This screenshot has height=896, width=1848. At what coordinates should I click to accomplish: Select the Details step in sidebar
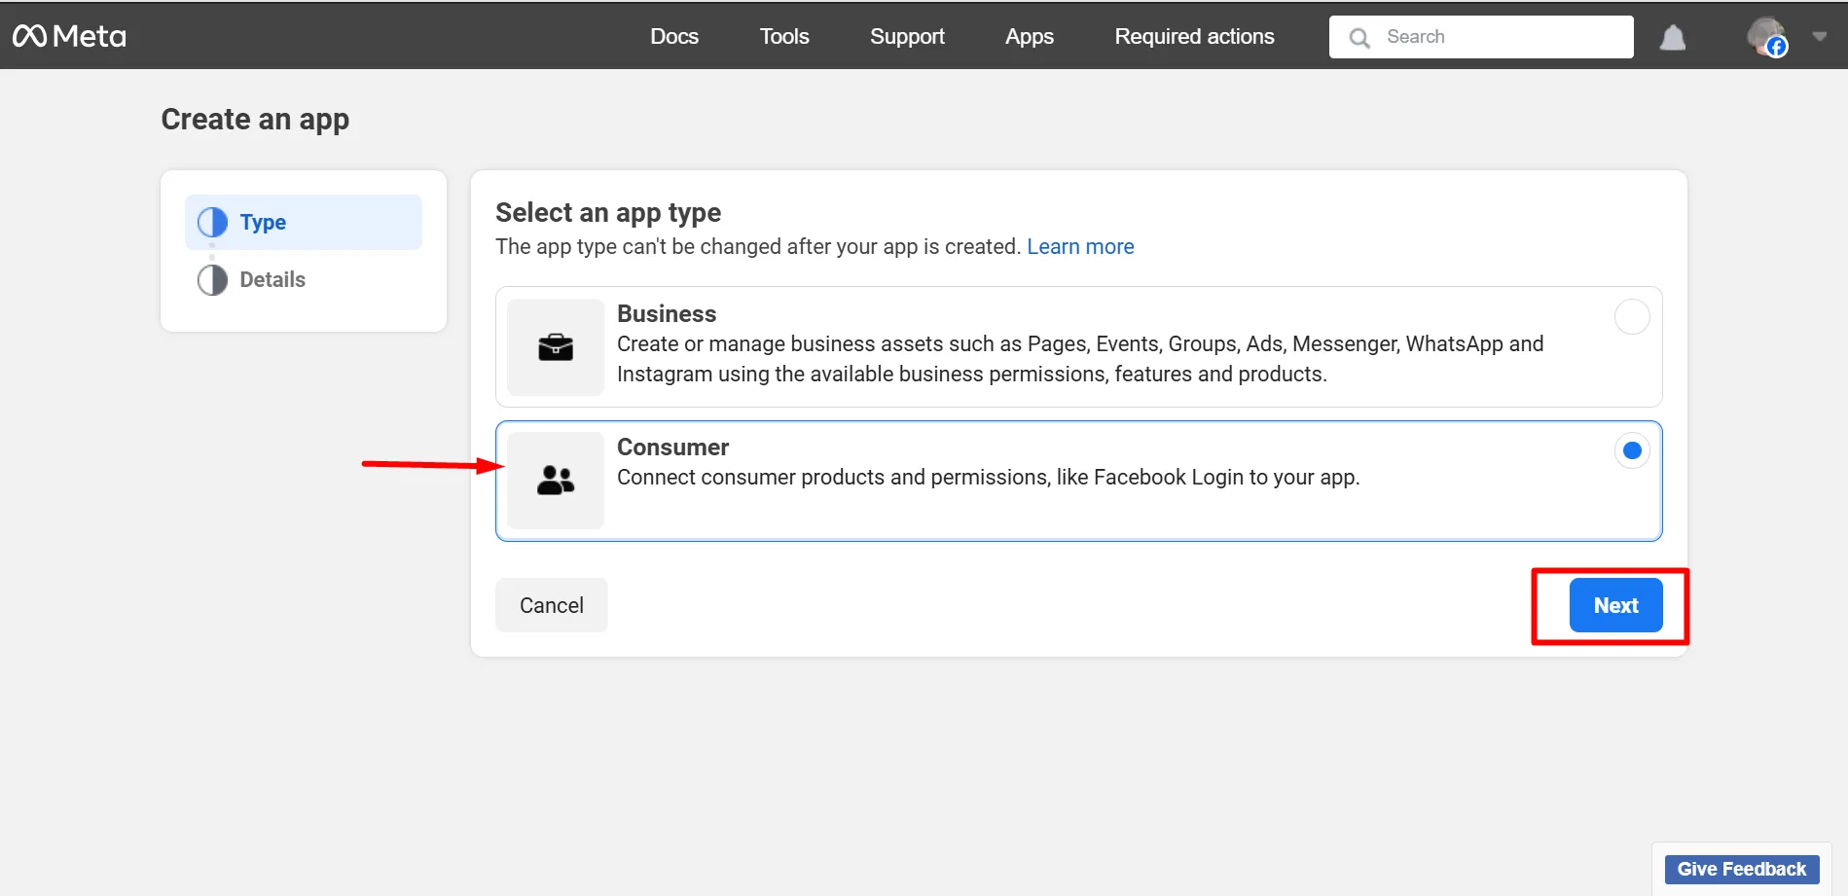coord(304,279)
